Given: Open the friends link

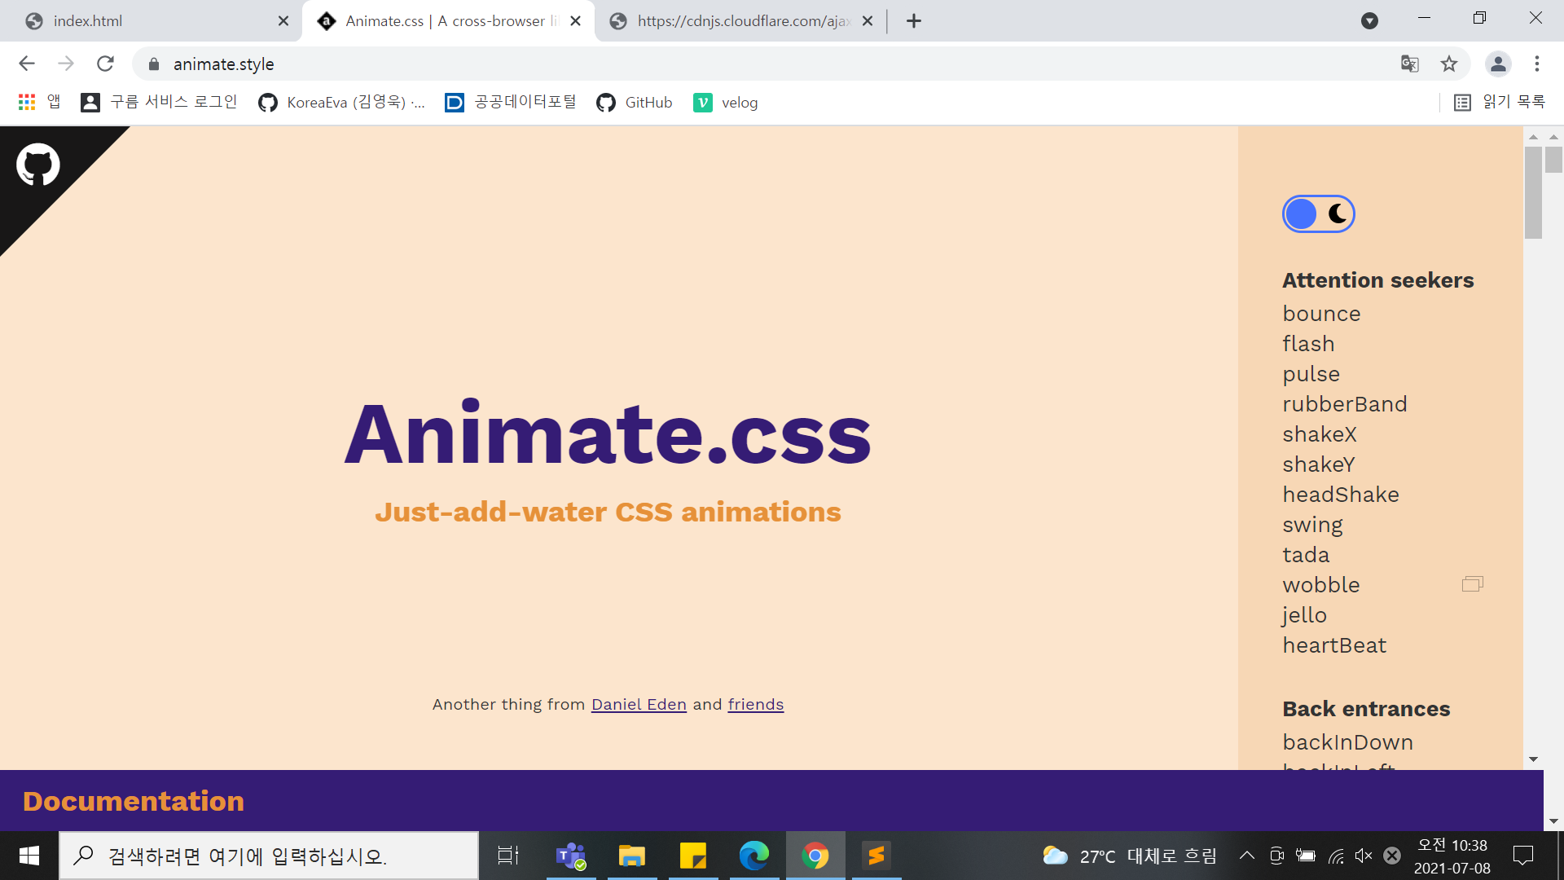Looking at the screenshot, I should (755, 704).
